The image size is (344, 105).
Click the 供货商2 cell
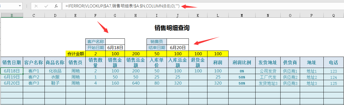click(290, 77)
